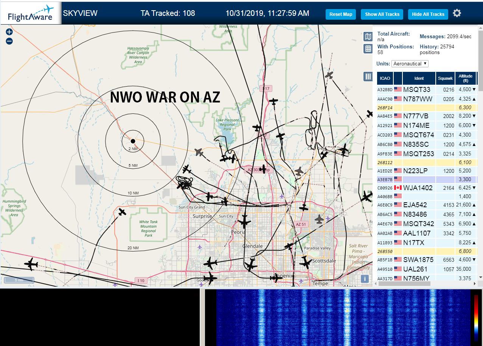Select the row with ICAO 268550

427,251
